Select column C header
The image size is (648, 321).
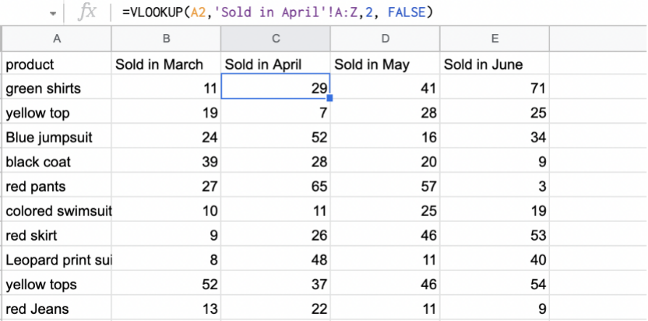tap(275, 38)
